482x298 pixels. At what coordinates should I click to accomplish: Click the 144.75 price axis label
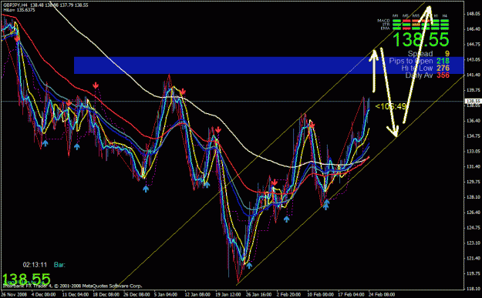[474, 44]
